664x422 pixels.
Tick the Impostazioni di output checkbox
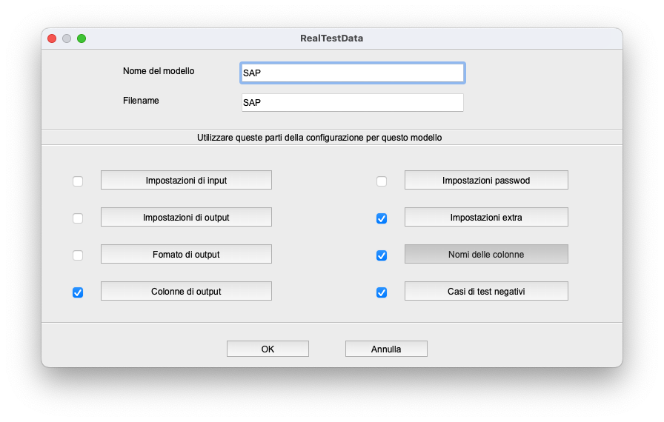pos(78,218)
